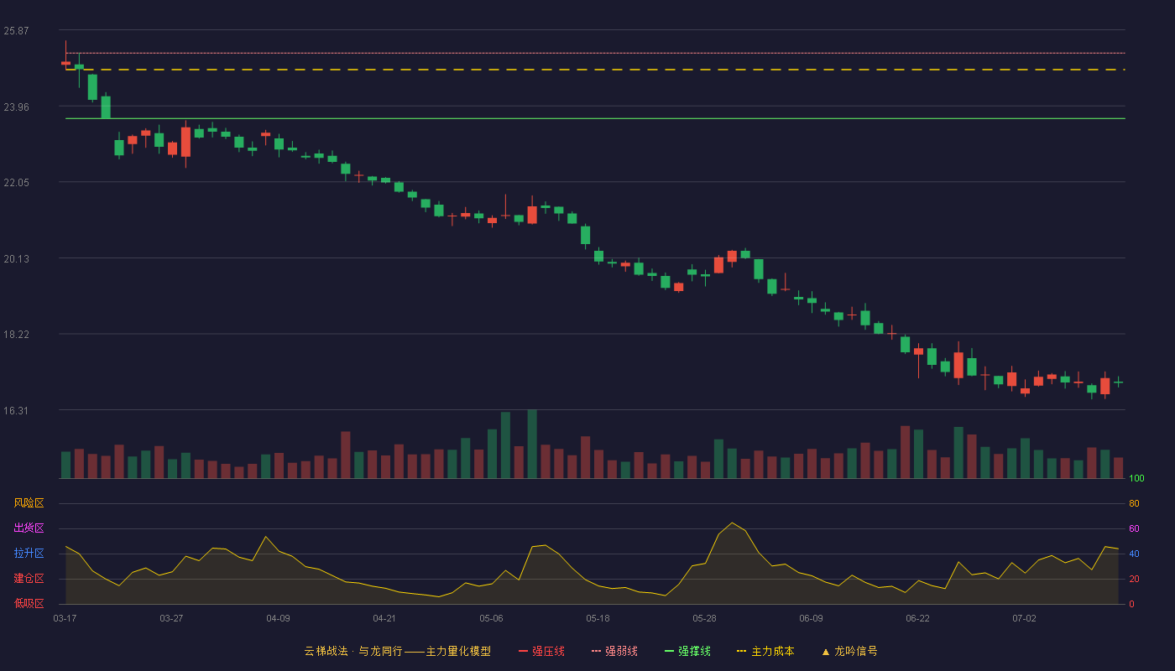
Task: Click the 16.31 price axis label
Action: coord(16,410)
